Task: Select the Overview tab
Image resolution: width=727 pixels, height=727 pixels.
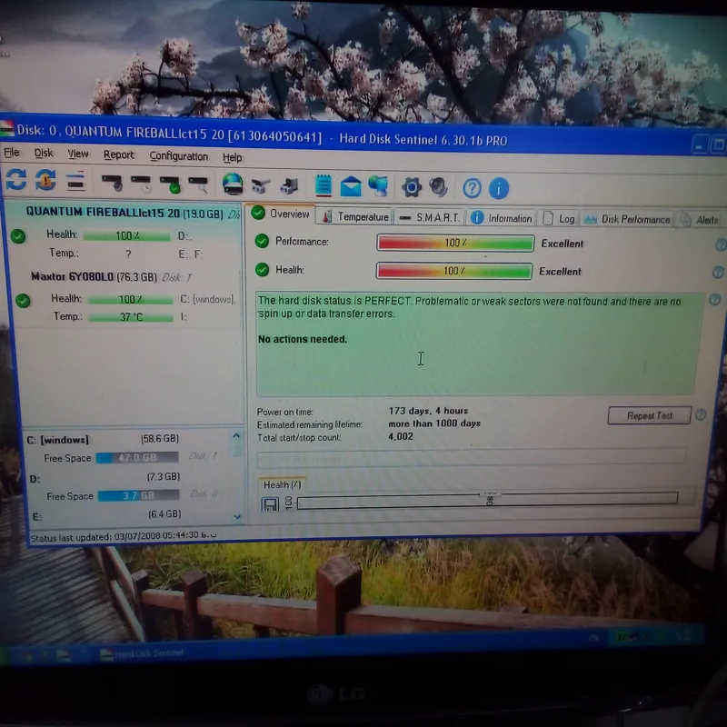Action: point(281,214)
